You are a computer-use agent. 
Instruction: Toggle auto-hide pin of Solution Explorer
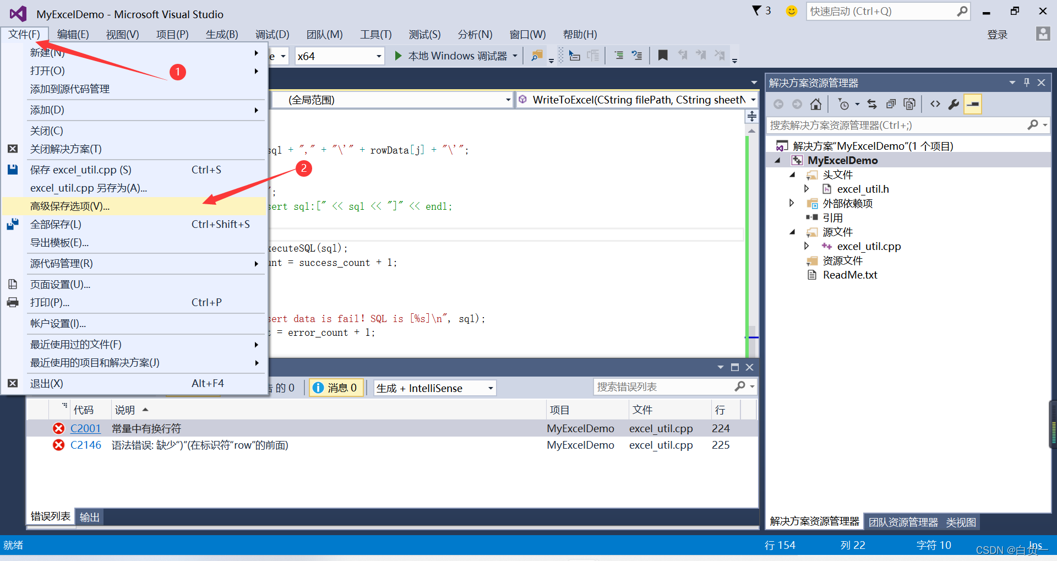(x=1027, y=83)
